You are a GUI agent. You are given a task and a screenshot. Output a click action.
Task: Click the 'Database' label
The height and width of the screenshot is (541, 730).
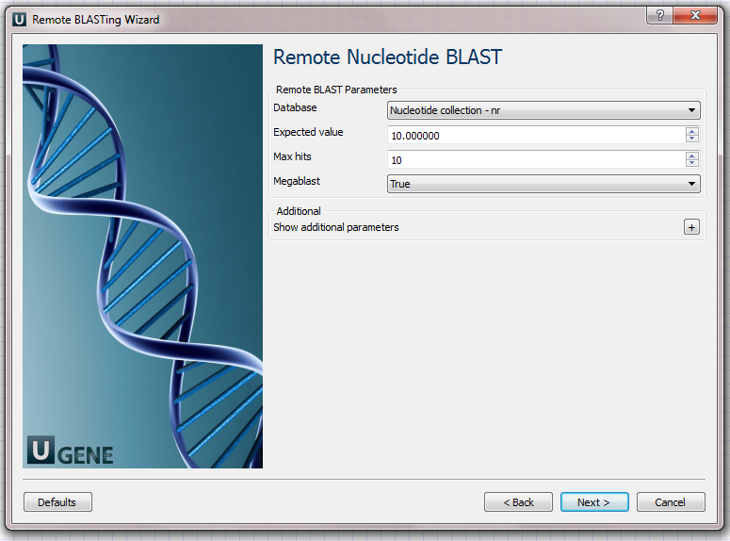coord(295,107)
